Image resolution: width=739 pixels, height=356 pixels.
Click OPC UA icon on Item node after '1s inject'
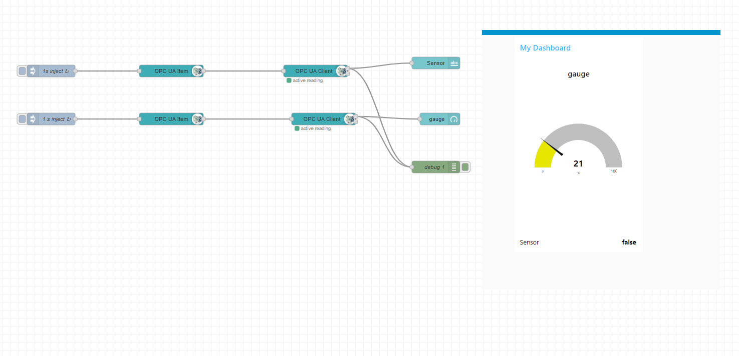point(197,71)
